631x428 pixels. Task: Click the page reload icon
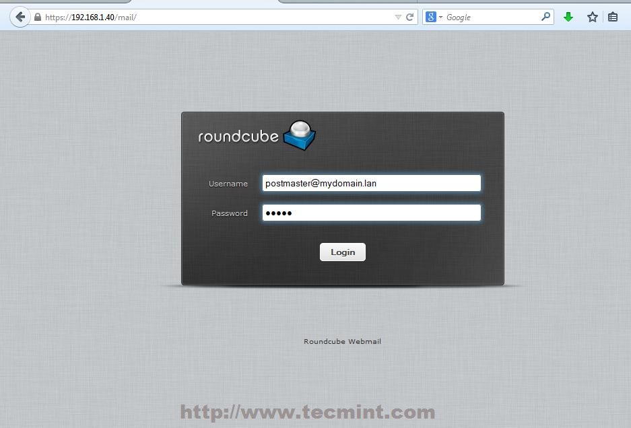410,16
